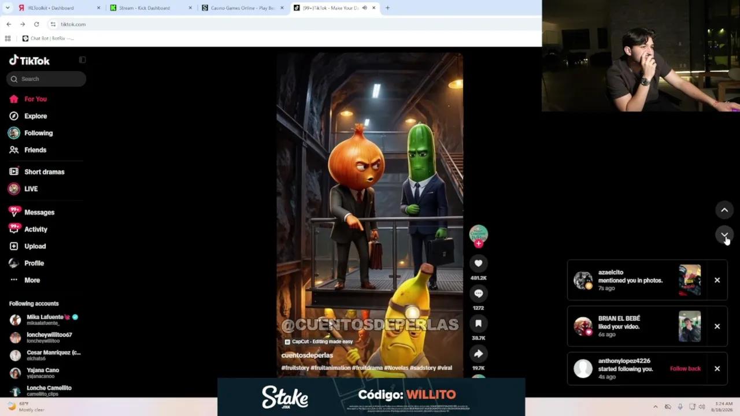This screenshot has width=740, height=416.
Task: Open a new browser tab
Action: (x=387, y=8)
